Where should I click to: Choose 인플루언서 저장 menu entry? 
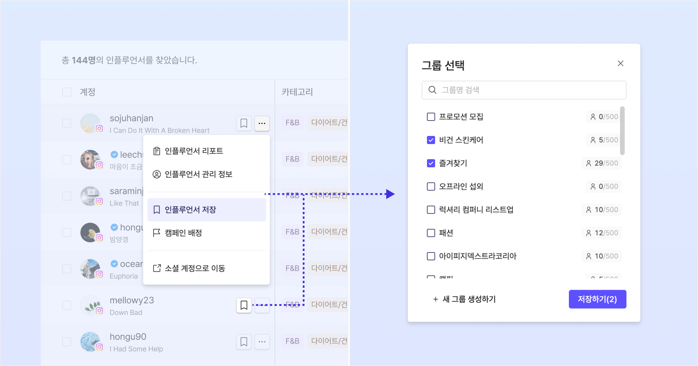click(x=206, y=210)
